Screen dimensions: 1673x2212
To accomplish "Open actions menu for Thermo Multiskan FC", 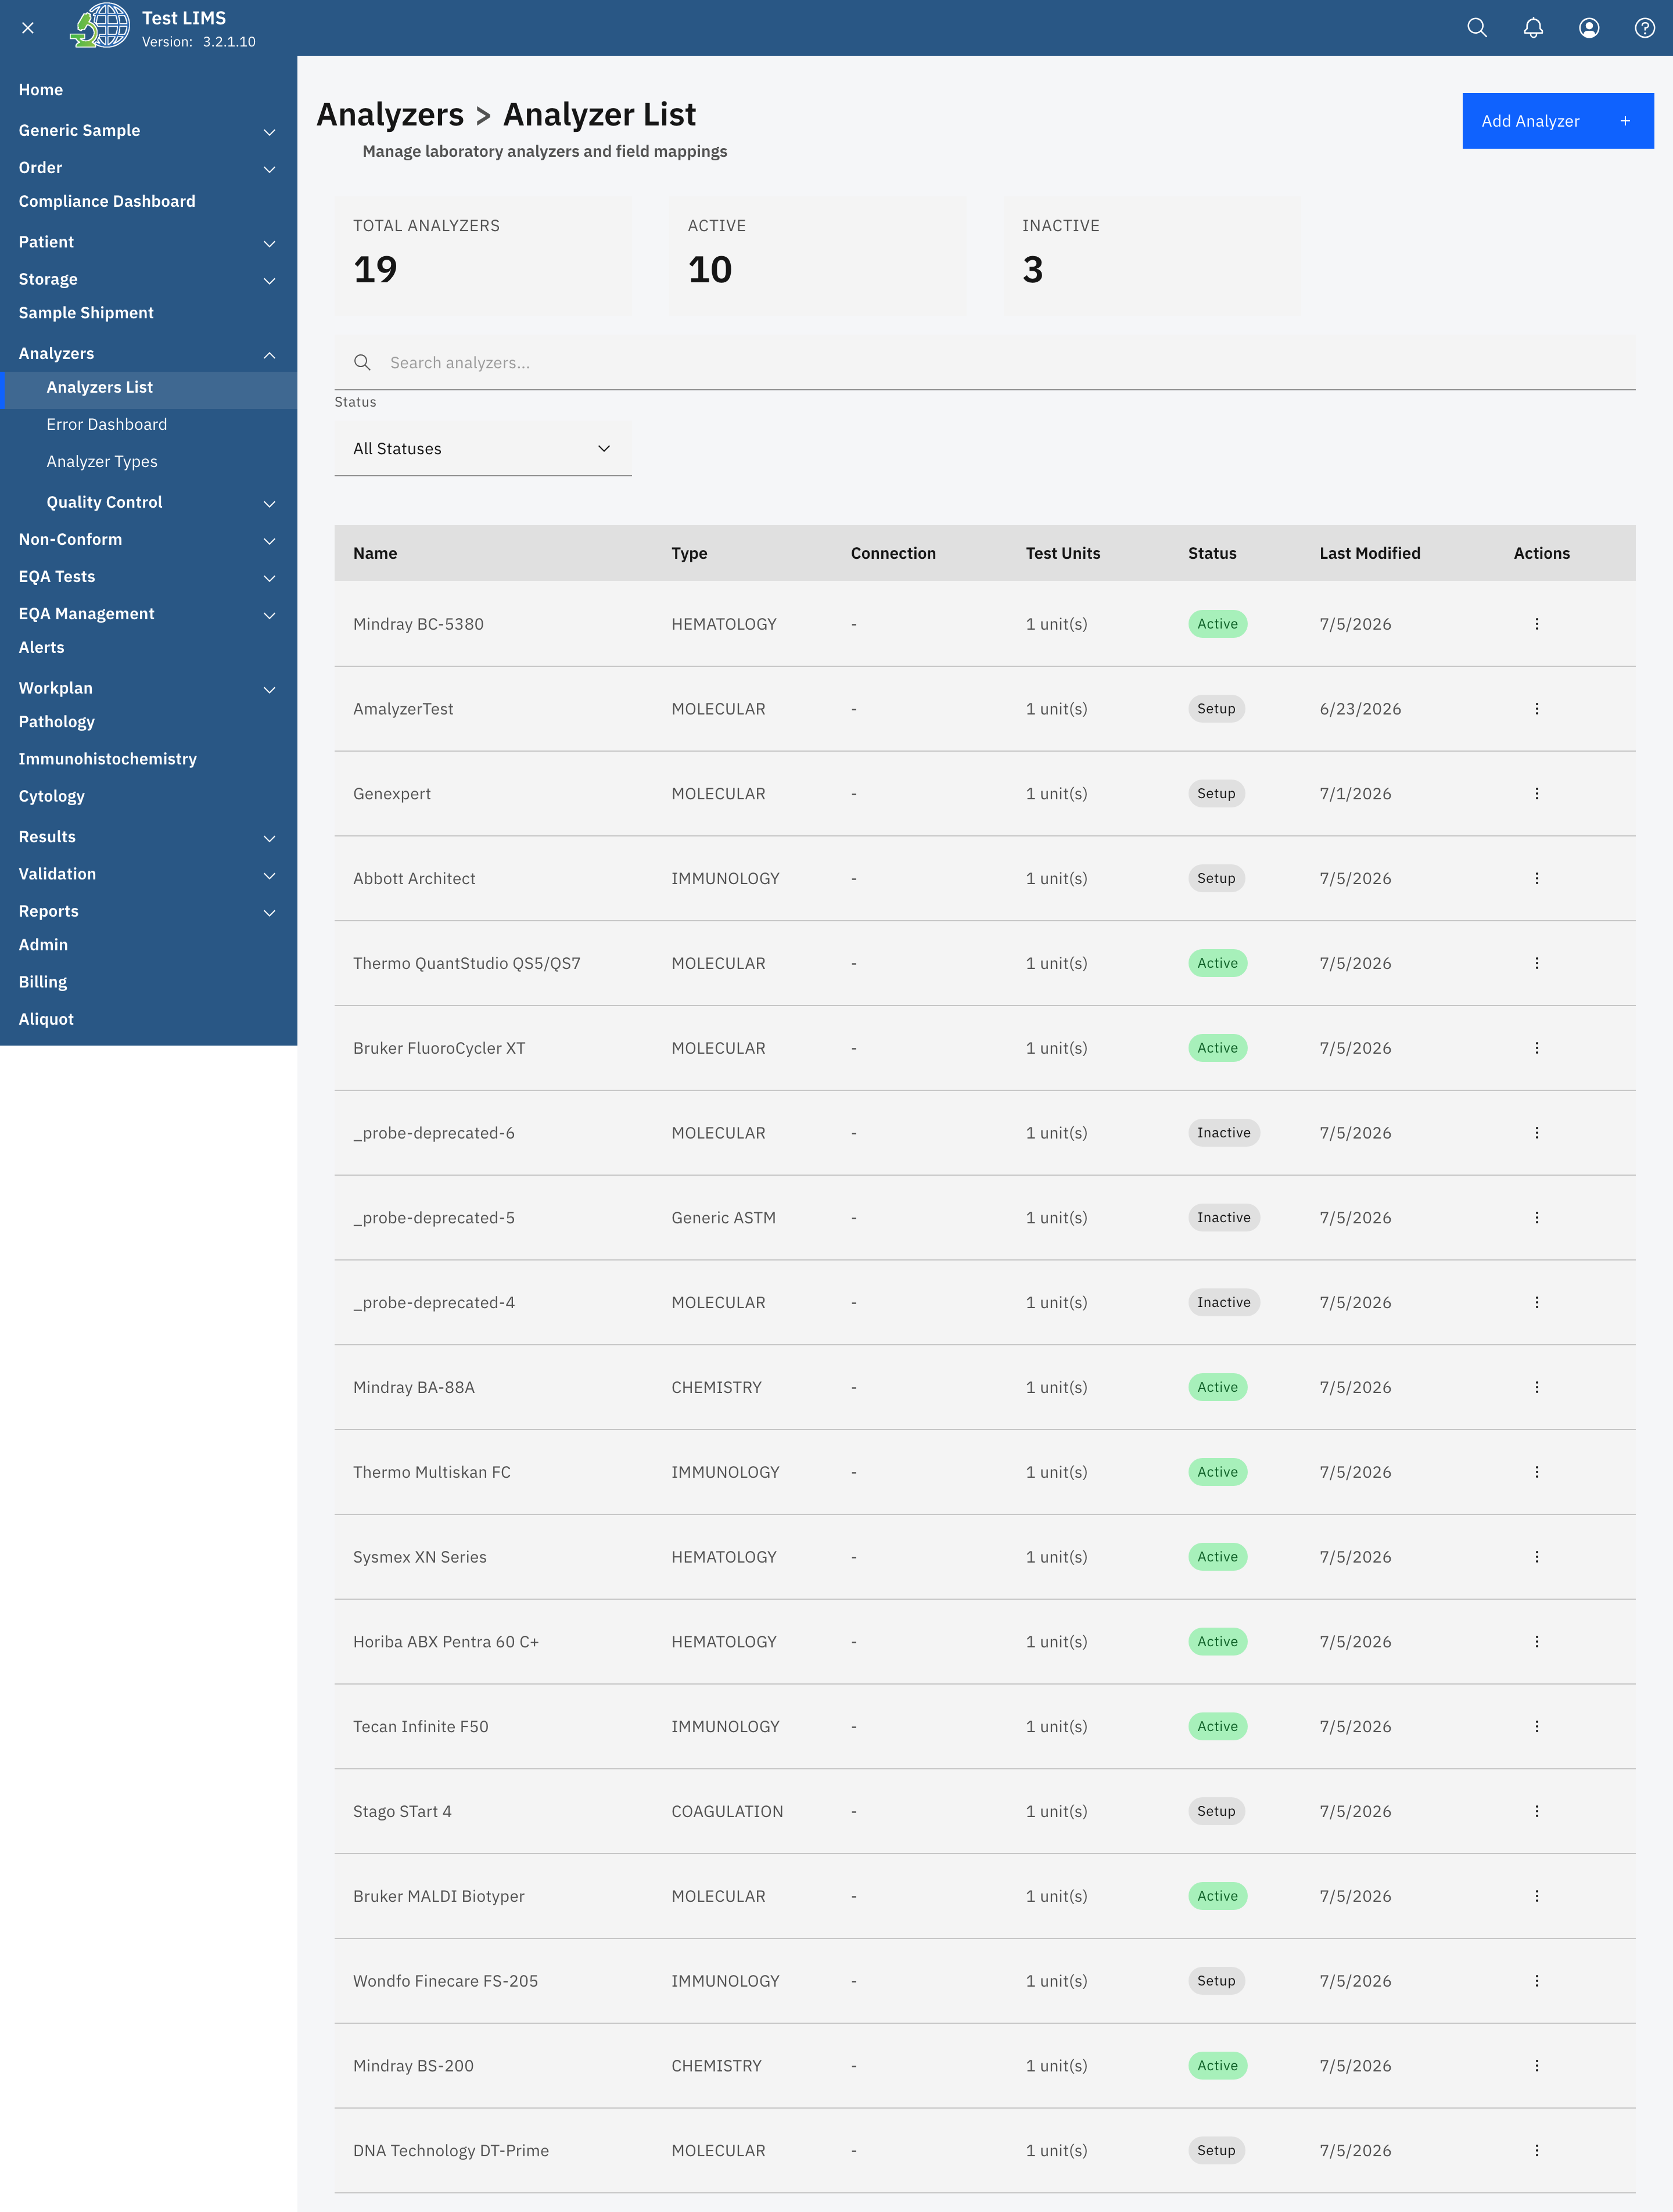I will point(1537,1472).
